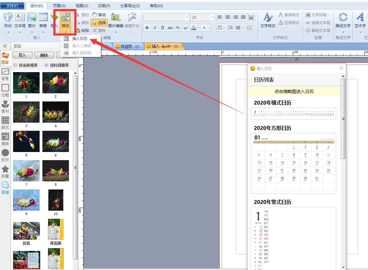
Task: Toggle strikethrough formatting
Action: 170,27
